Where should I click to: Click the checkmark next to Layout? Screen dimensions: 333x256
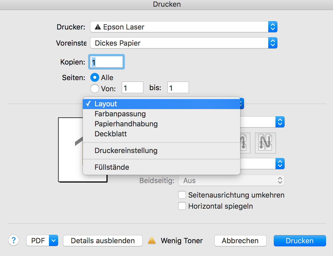89,104
